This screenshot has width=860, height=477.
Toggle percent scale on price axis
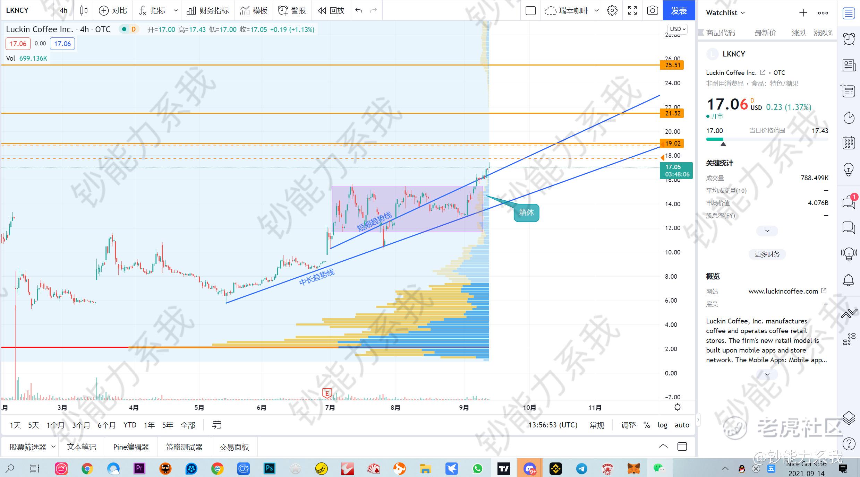click(647, 425)
